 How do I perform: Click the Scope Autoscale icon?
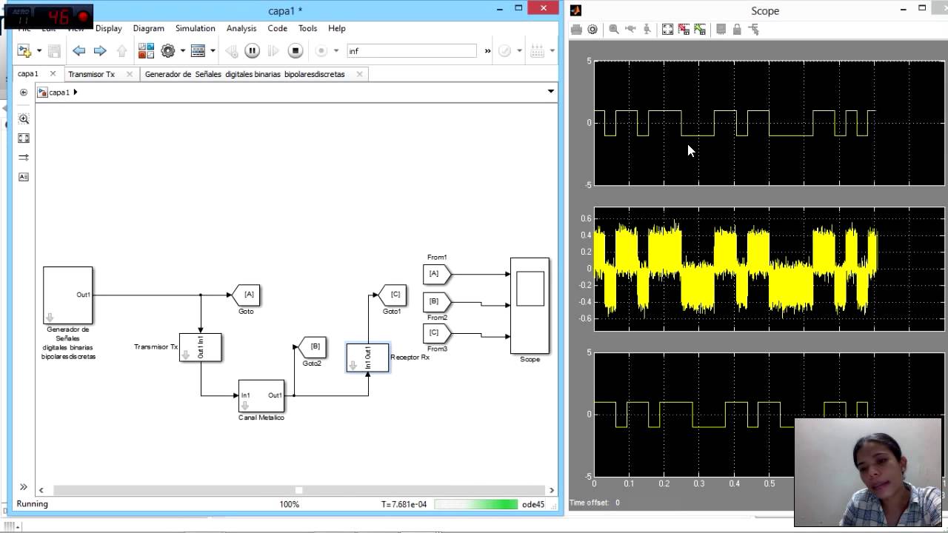click(667, 30)
